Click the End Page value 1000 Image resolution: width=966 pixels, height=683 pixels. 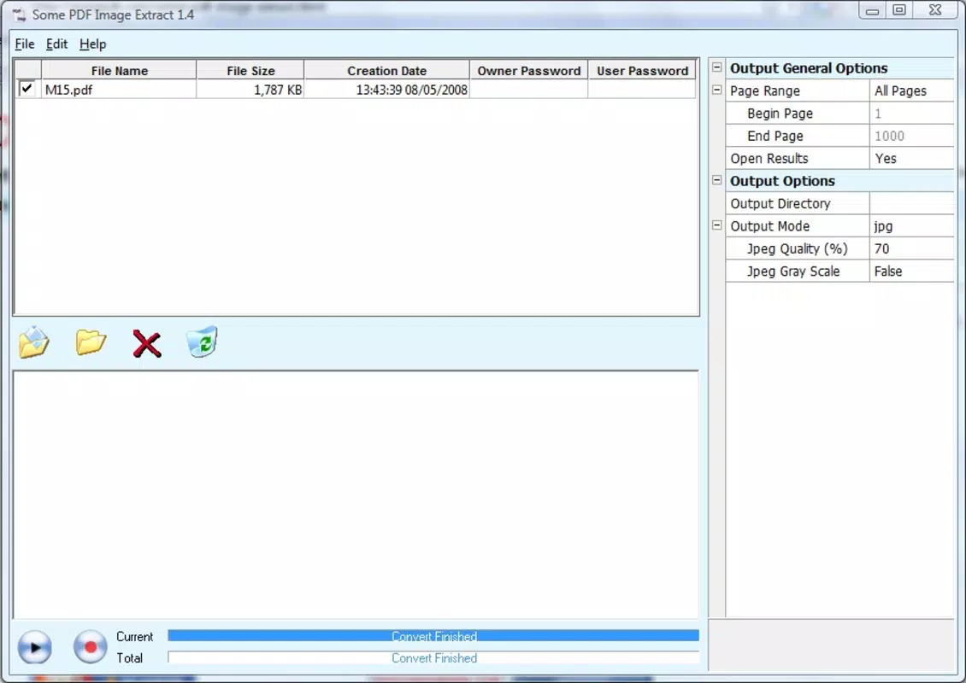click(x=912, y=136)
